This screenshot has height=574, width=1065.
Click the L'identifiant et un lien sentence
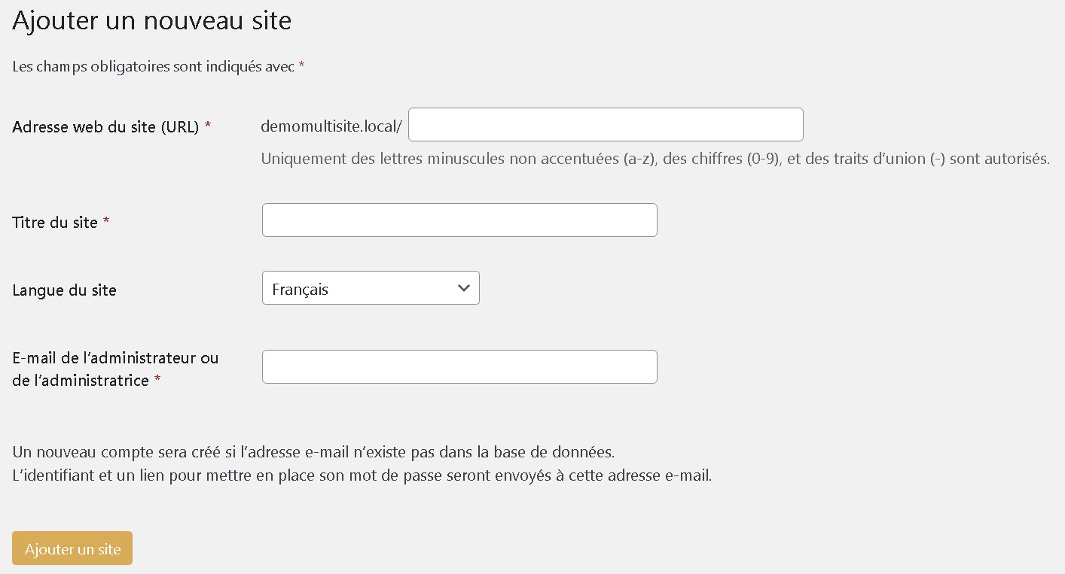pos(362,475)
